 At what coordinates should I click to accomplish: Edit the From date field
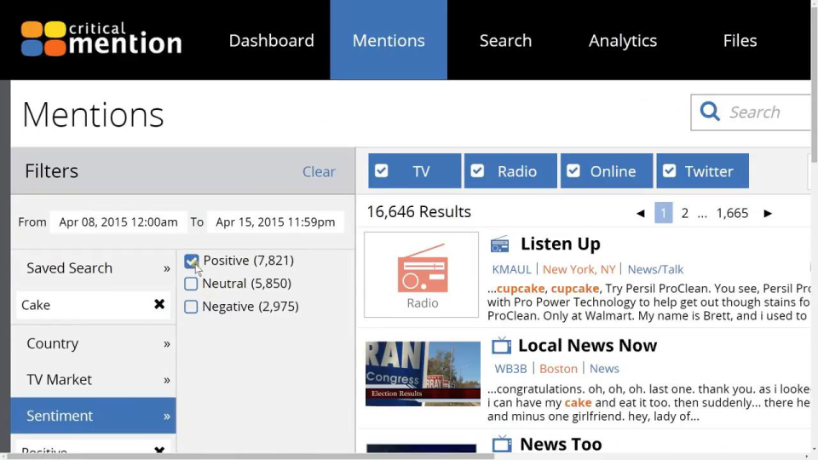[x=118, y=222]
